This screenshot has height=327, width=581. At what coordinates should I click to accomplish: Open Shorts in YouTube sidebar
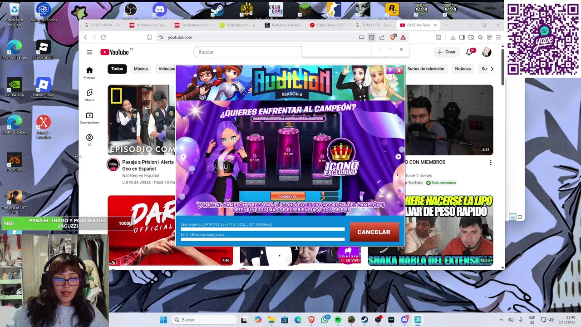tap(89, 95)
